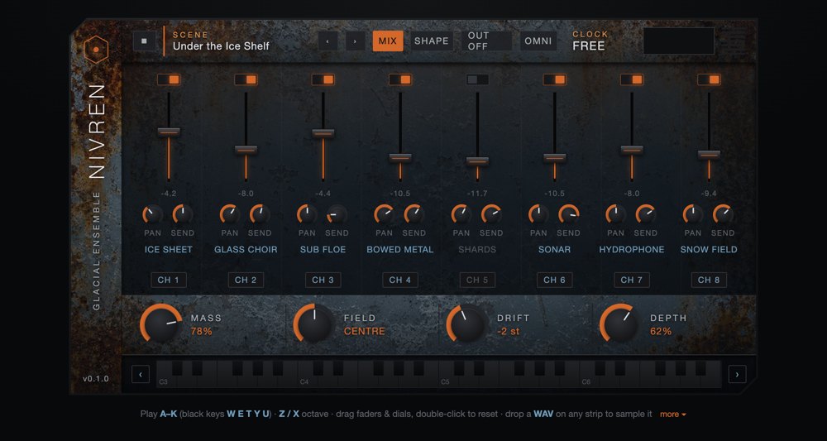Click the Shards SEND knob
Image resolution: width=827 pixels, height=441 pixels.
(491, 214)
